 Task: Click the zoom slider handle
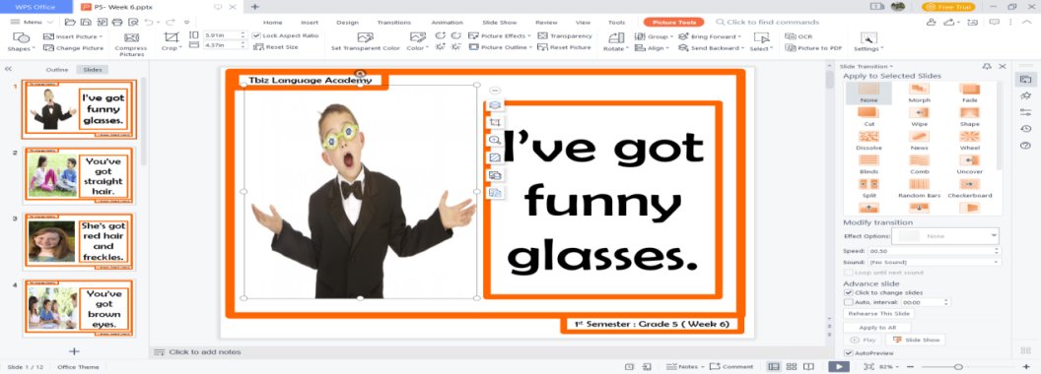[958, 367]
